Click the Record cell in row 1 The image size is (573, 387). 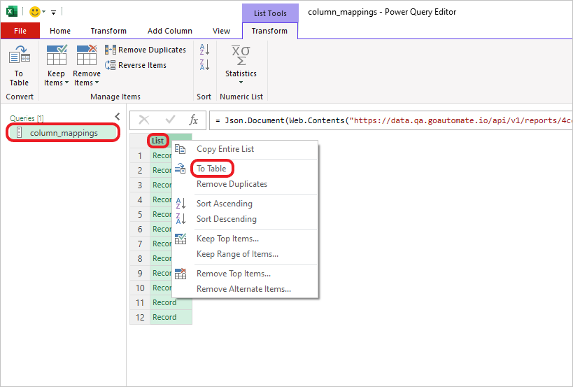(x=161, y=155)
